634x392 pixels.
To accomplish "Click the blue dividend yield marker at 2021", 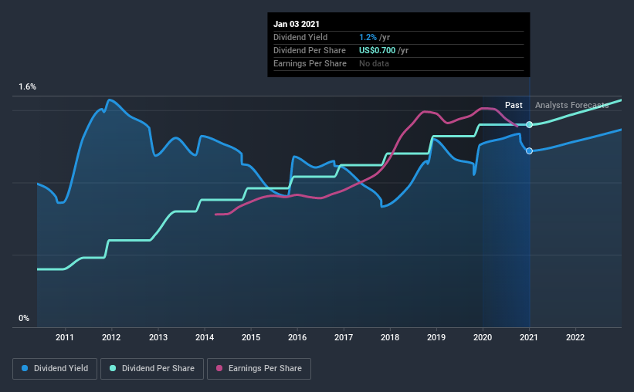I will pos(529,150).
